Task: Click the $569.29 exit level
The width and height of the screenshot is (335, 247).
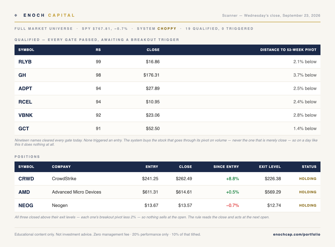Action: pyautogui.click(x=273, y=192)
